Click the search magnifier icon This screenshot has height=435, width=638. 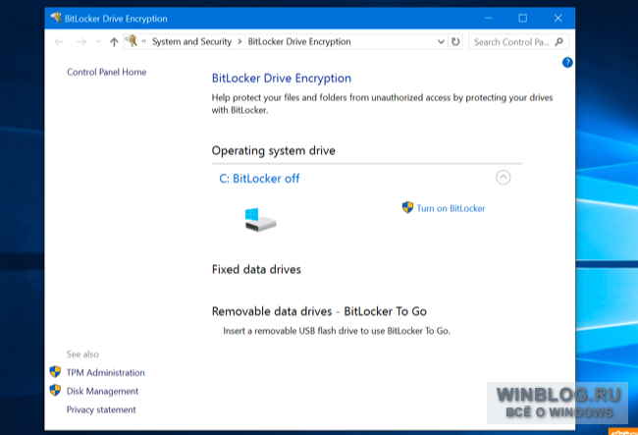(559, 41)
